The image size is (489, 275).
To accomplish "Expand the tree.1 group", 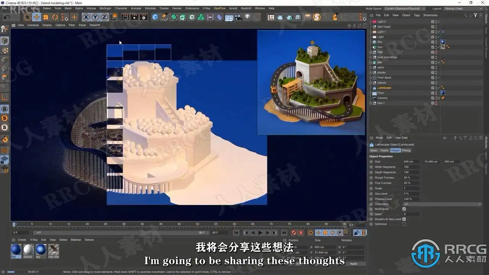I will coord(371,103).
